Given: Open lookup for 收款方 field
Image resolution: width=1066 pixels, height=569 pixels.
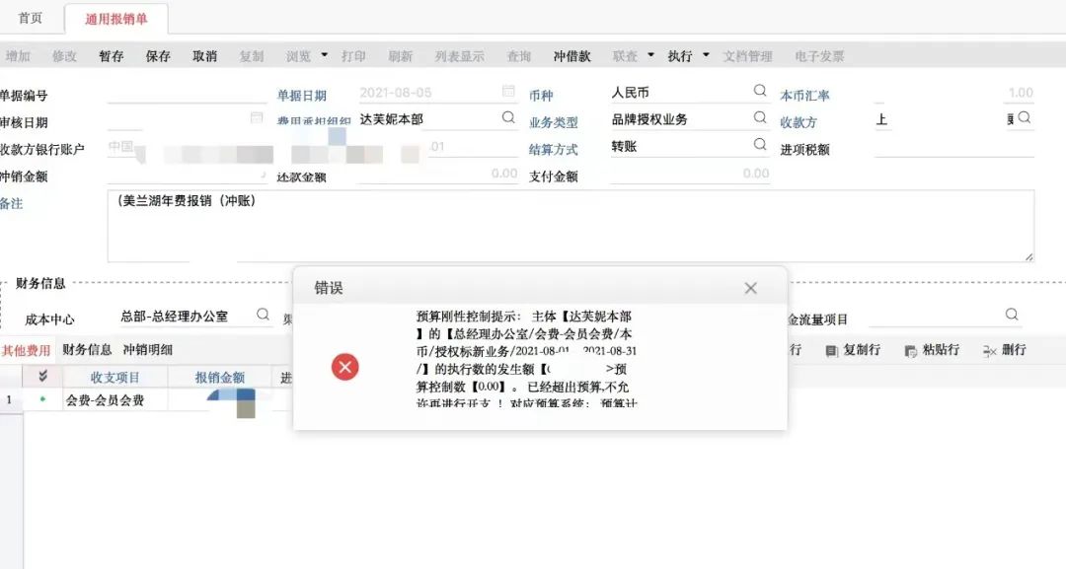Looking at the screenshot, I should click(x=1025, y=117).
